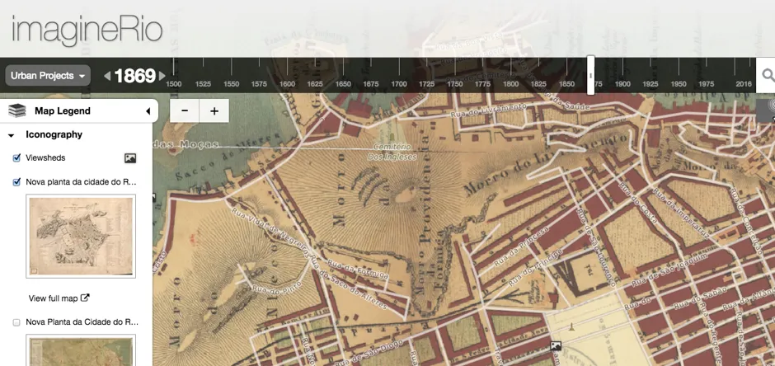
Task: Jump to 1500 on the timeline
Action: [173, 84]
